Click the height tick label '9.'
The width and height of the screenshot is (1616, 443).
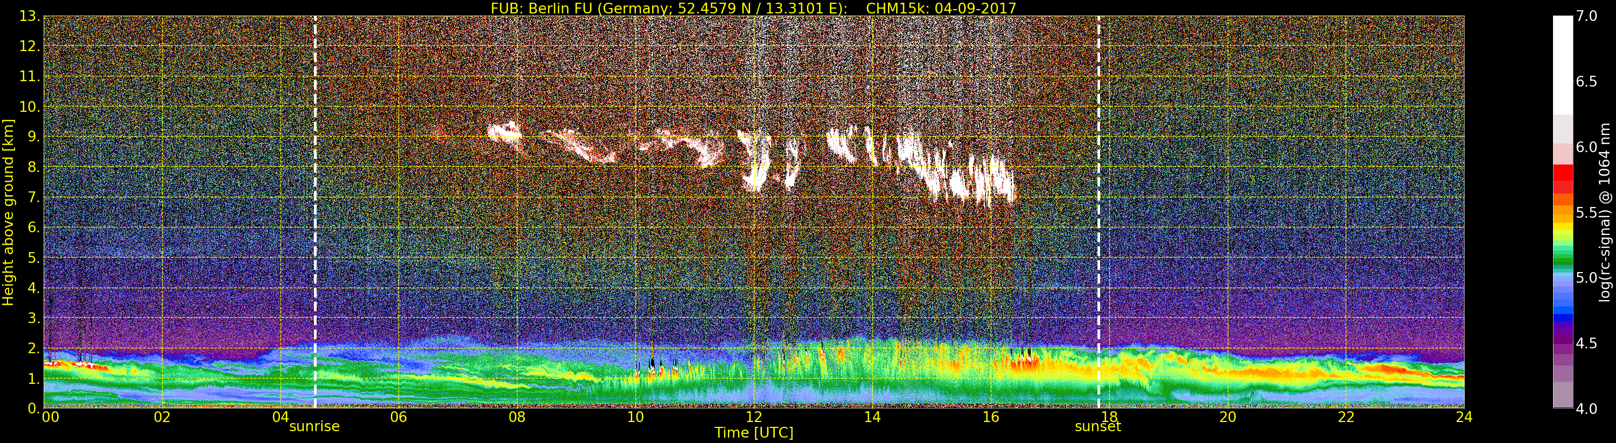click(34, 137)
